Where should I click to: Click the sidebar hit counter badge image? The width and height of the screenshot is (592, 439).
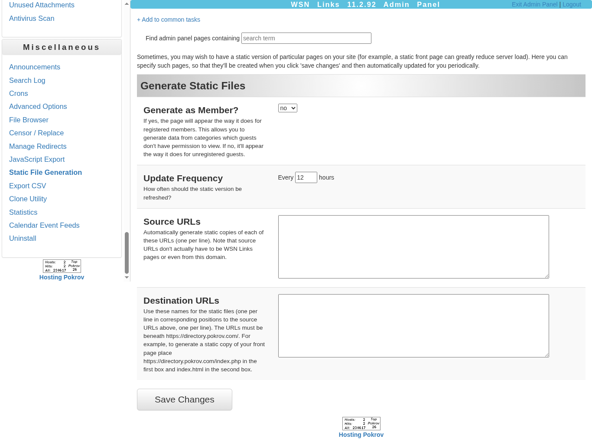pos(62,266)
